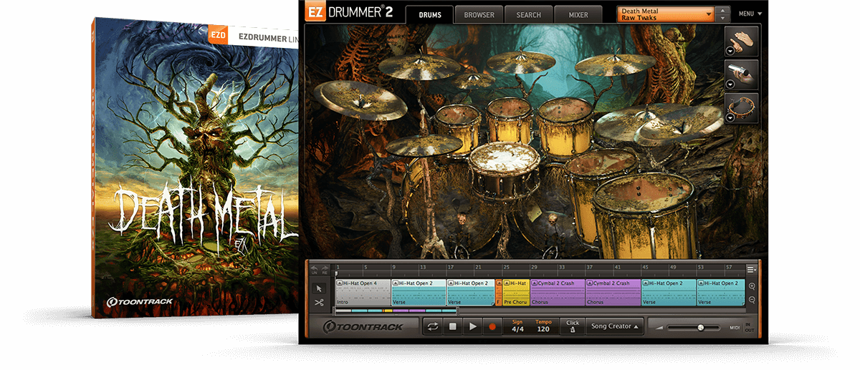The width and height of the screenshot is (860, 370).
Task: Select the arrow pointer tool in the sequencer
Action: point(319,288)
